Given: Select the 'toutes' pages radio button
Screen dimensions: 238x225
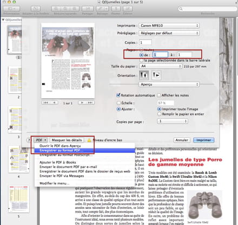Looking at the screenshot, I should pos(142,49).
